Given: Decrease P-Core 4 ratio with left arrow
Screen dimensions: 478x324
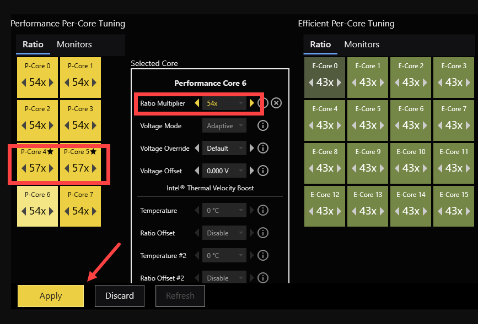Looking at the screenshot, I should 24,168.
